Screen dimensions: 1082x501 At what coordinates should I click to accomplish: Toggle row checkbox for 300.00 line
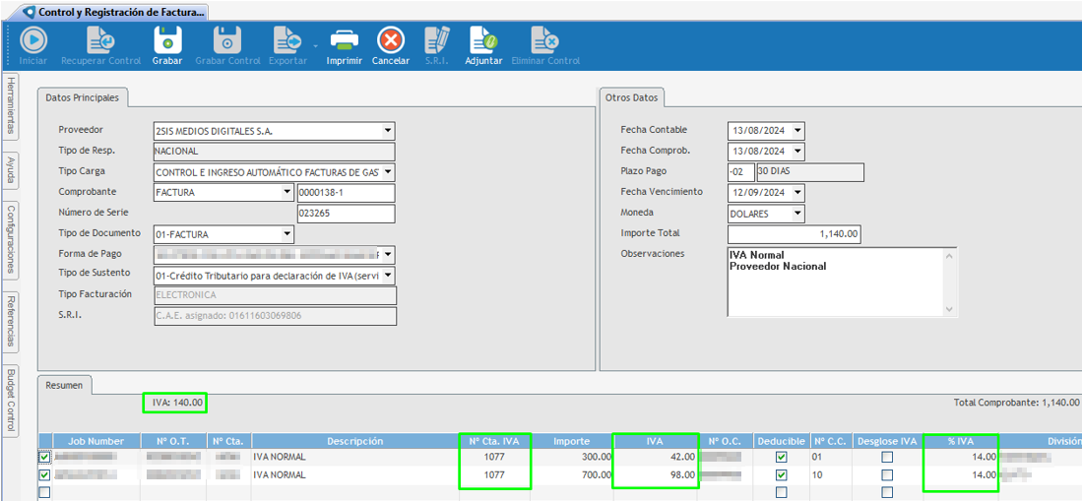coord(45,457)
